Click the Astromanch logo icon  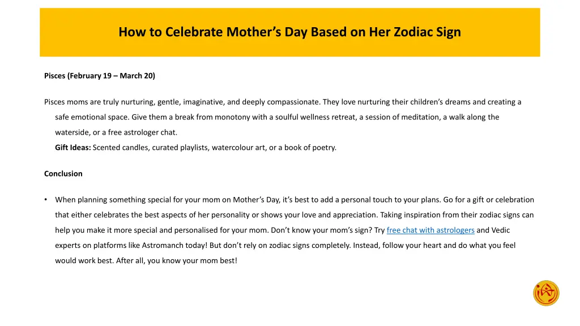pyautogui.click(x=545, y=293)
